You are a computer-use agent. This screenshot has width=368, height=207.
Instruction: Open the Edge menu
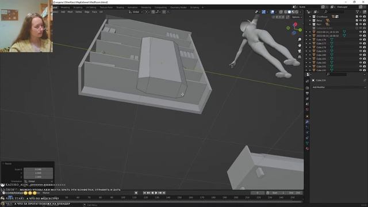(x=87, y=11)
